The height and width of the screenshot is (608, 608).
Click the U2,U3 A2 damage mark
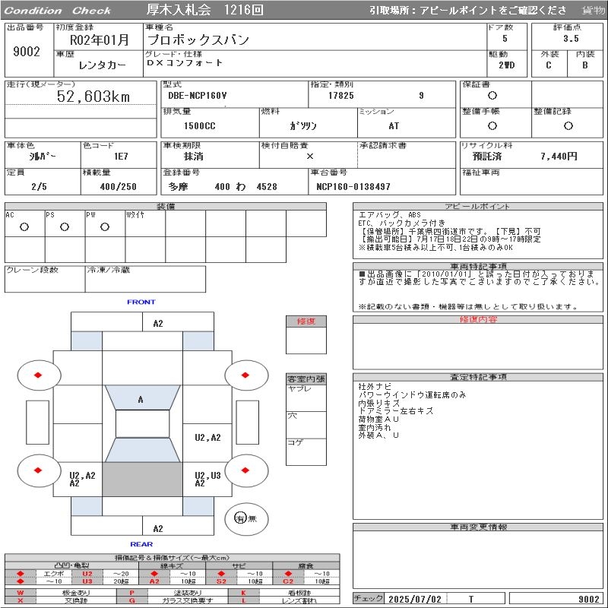207,480
